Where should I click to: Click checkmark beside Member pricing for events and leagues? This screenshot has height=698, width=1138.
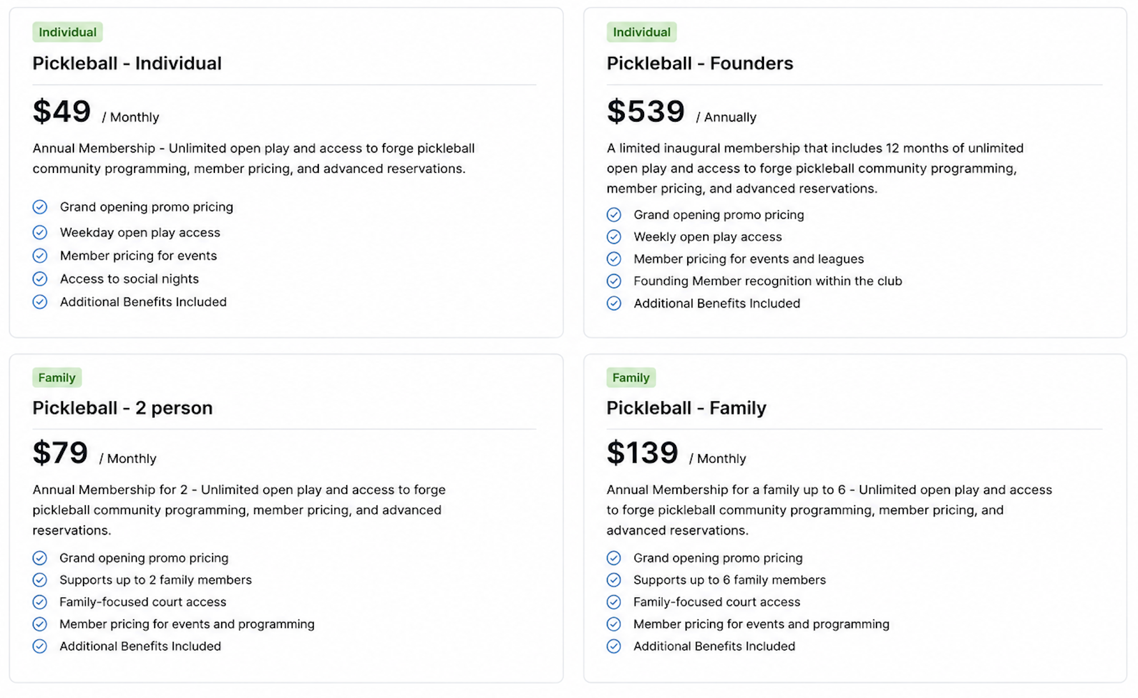point(614,259)
